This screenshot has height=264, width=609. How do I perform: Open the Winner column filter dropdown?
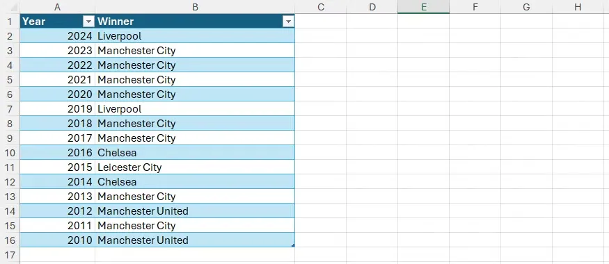288,22
